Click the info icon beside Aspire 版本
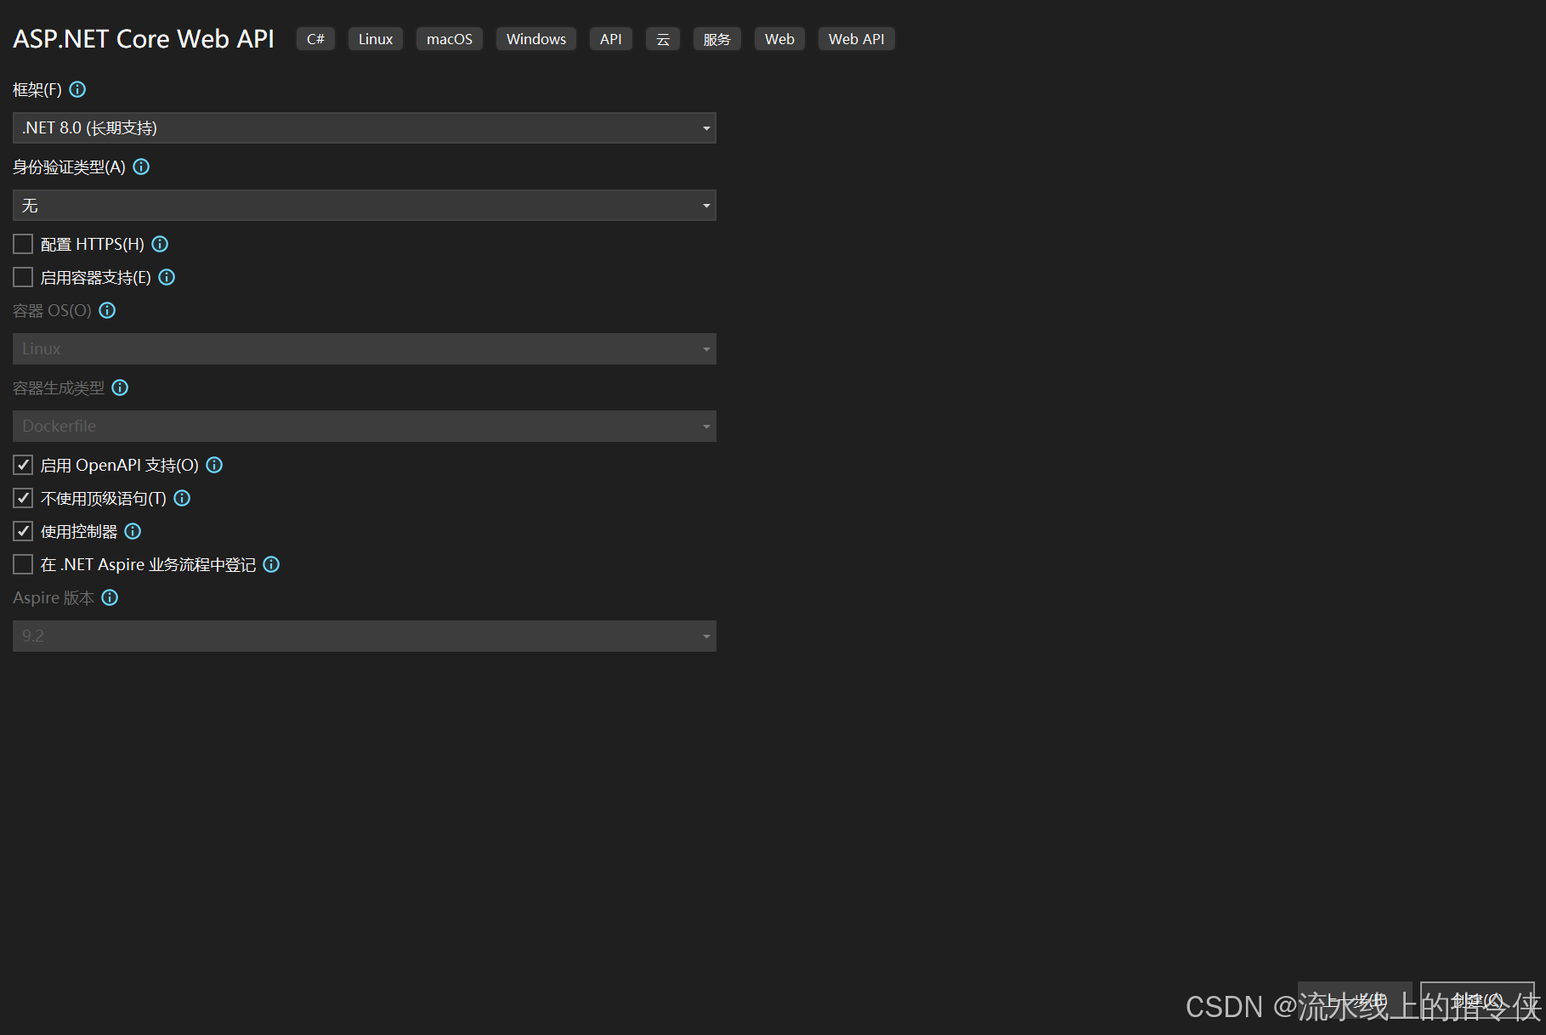Image resolution: width=1546 pixels, height=1035 pixels. pos(110,597)
